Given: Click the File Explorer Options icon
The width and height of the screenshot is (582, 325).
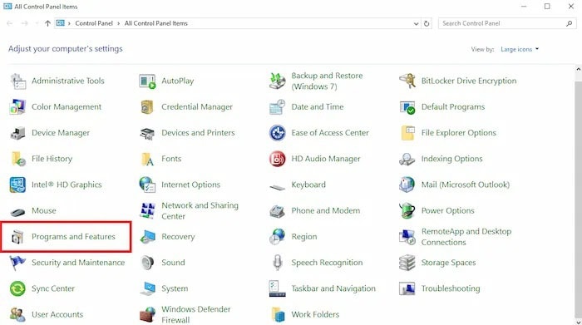Looking at the screenshot, I should click(407, 133).
